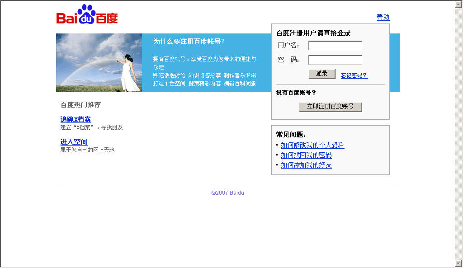Click the 制作音乐专辑 banner text
Screen dimensions: 463x268
coord(240,75)
